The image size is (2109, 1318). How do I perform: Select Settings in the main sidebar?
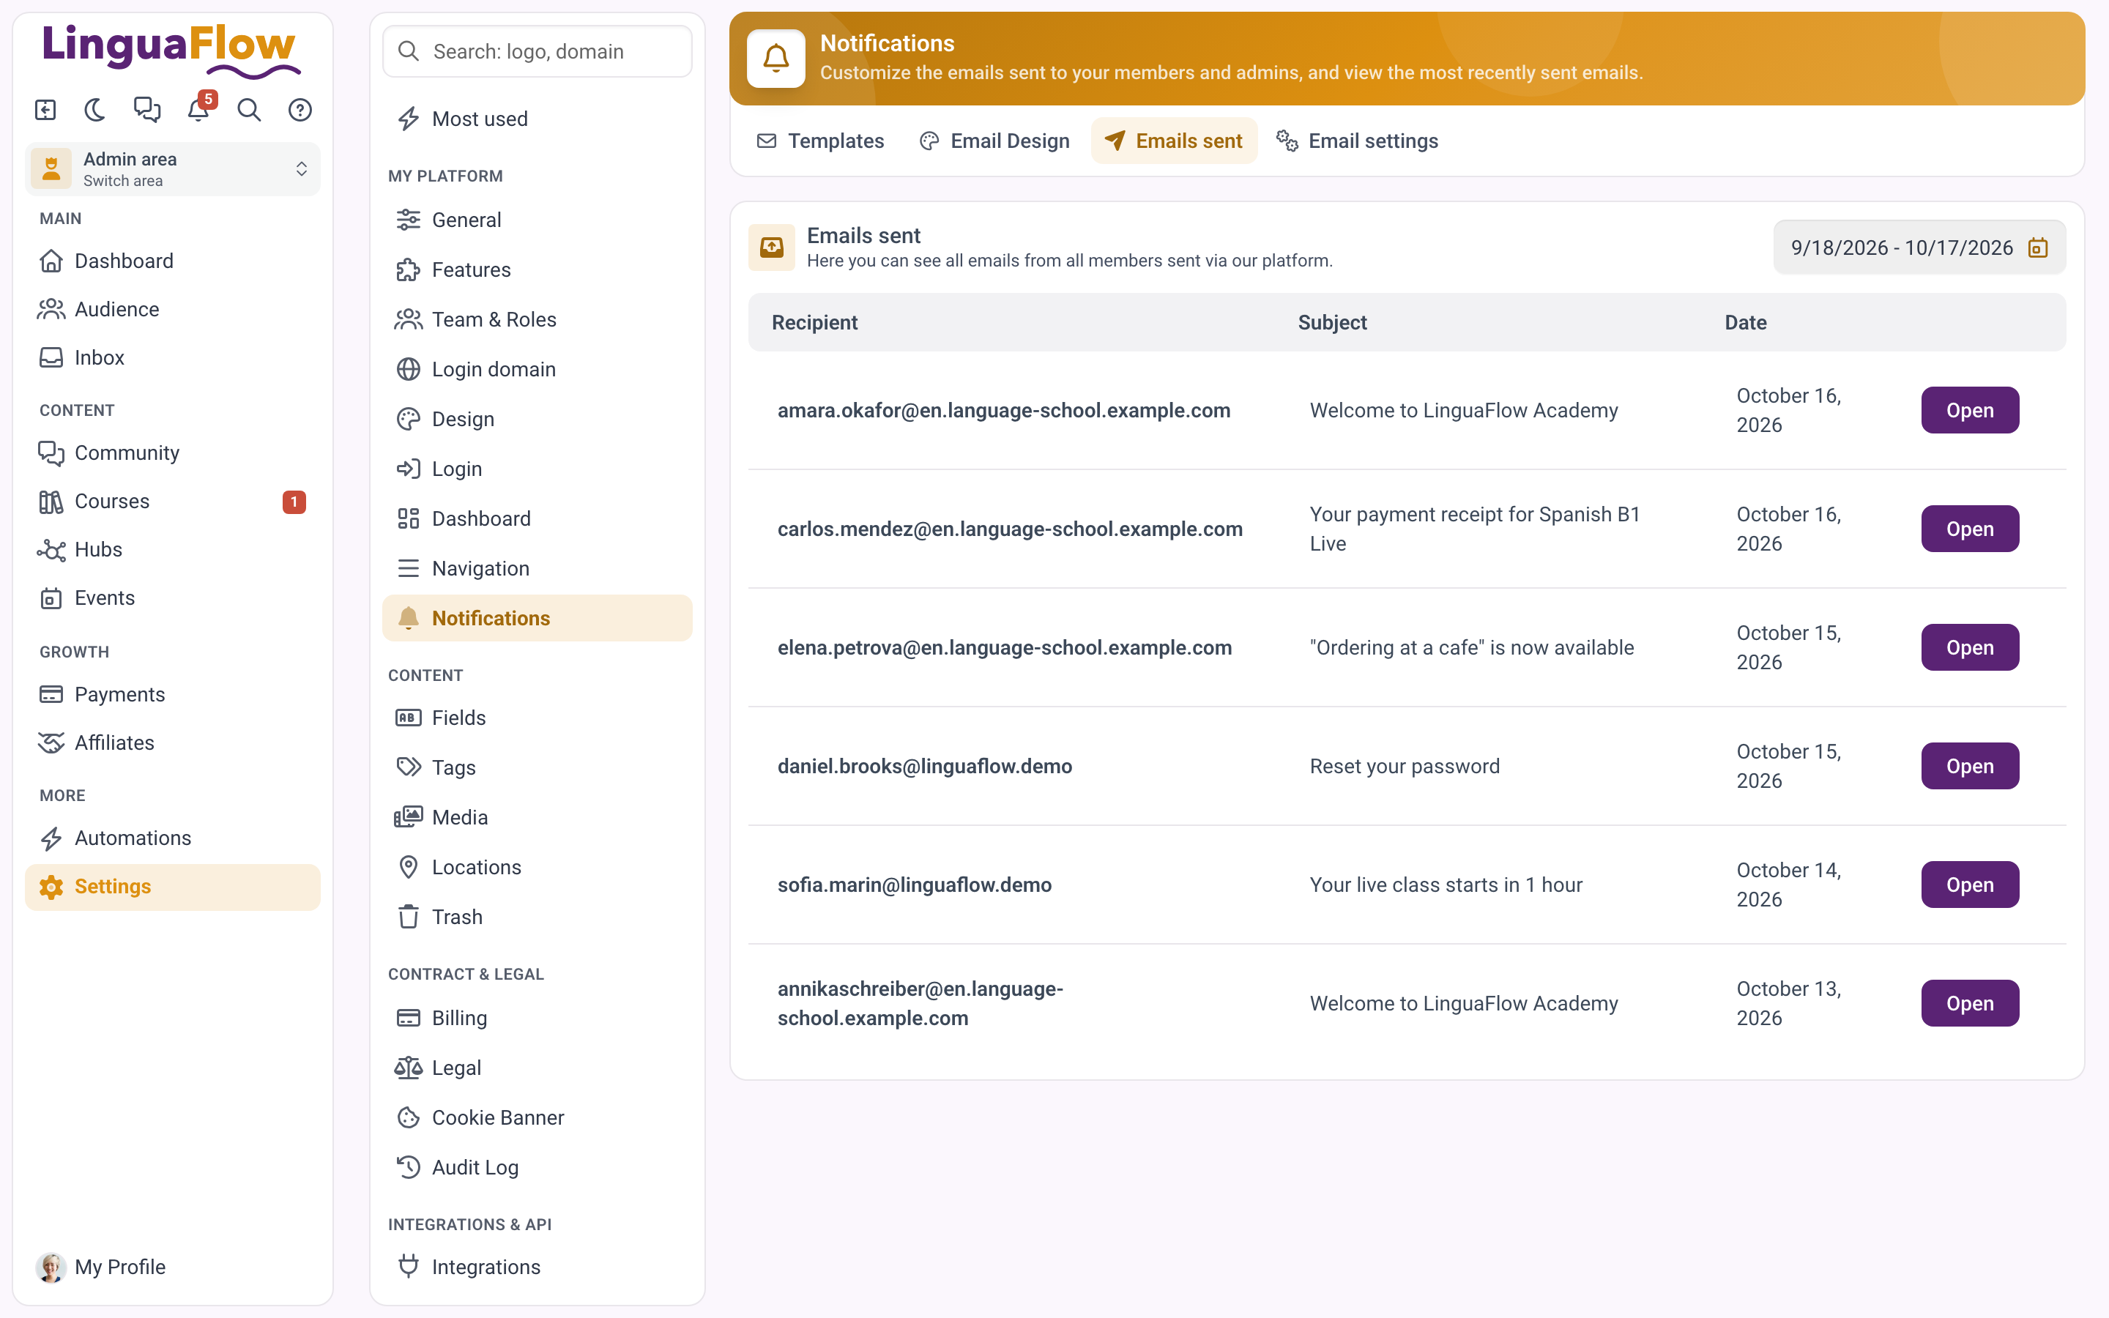click(x=173, y=887)
